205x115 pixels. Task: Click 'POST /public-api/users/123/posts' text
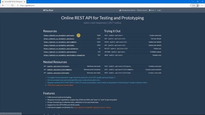pos(118,66)
